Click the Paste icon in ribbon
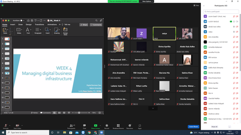 [5, 30]
